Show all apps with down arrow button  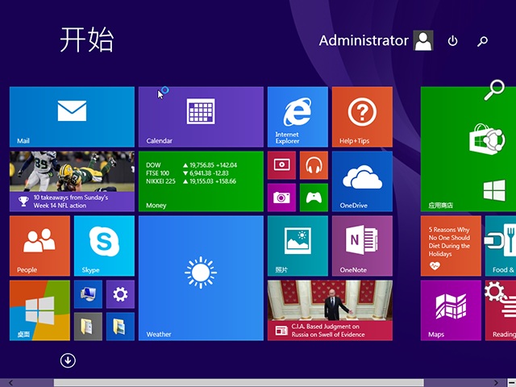click(x=68, y=360)
